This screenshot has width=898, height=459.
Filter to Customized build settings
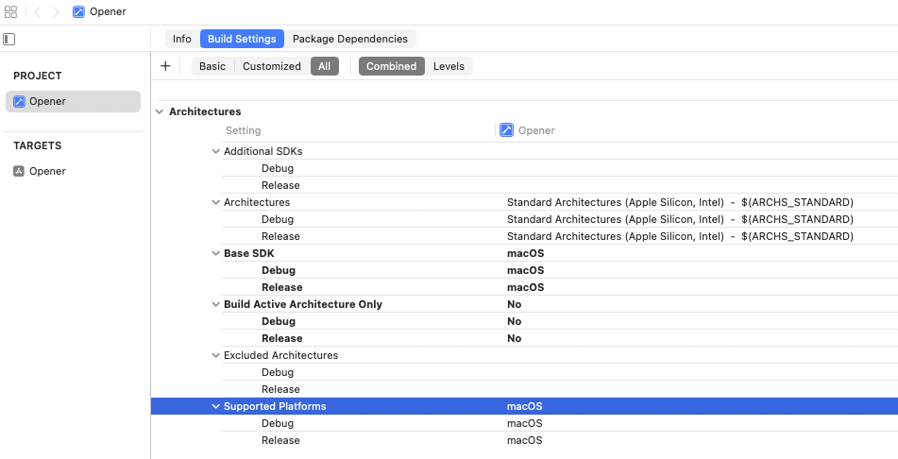tap(271, 66)
